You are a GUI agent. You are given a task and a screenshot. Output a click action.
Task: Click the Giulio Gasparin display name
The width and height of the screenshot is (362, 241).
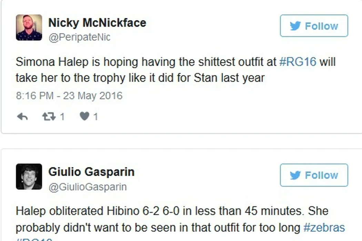click(91, 171)
